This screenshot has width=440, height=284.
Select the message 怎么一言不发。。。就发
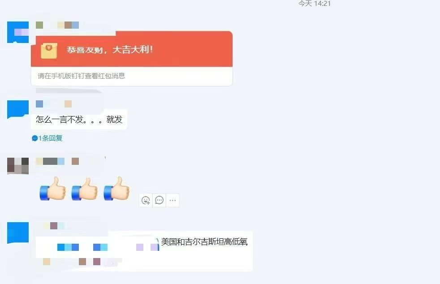pyautogui.click(x=79, y=120)
